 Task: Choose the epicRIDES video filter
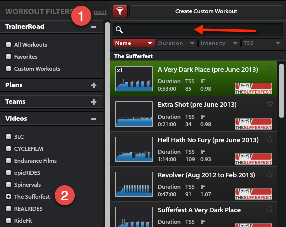(8, 173)
